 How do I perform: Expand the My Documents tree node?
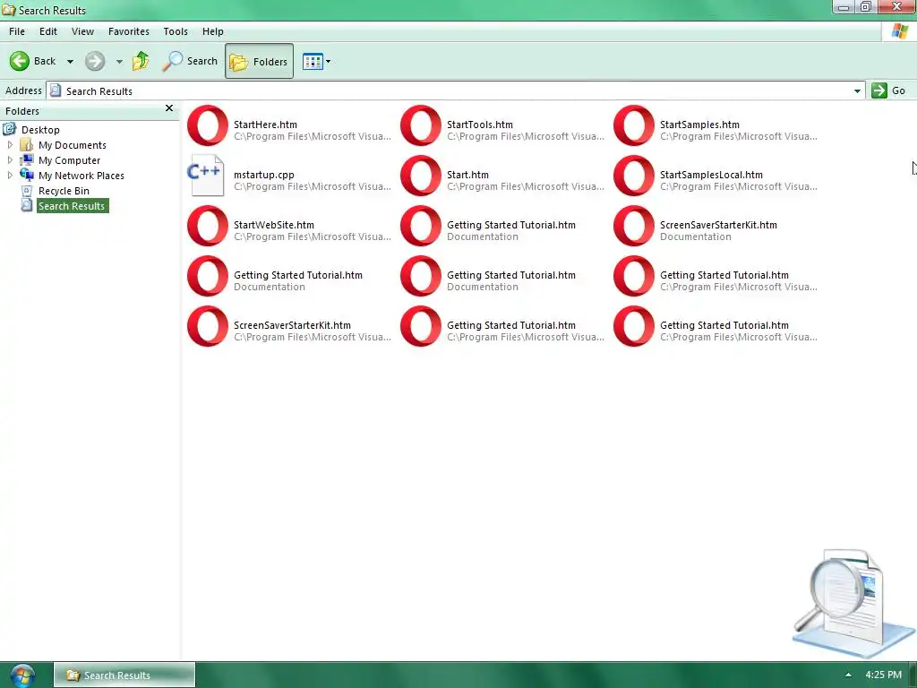[10, 144]
